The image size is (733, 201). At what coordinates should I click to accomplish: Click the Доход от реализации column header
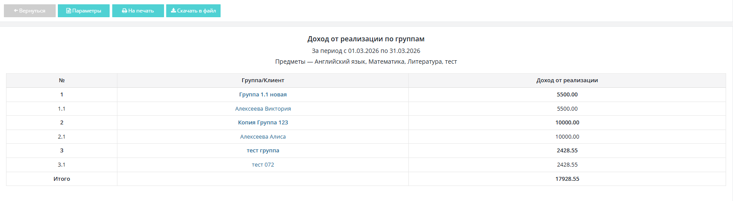coord(567,80)
